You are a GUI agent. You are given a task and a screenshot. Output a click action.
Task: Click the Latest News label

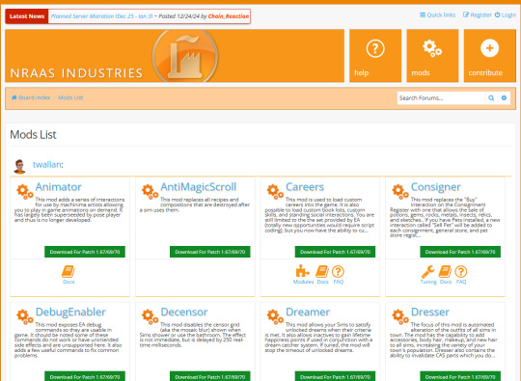click(27, 16)
